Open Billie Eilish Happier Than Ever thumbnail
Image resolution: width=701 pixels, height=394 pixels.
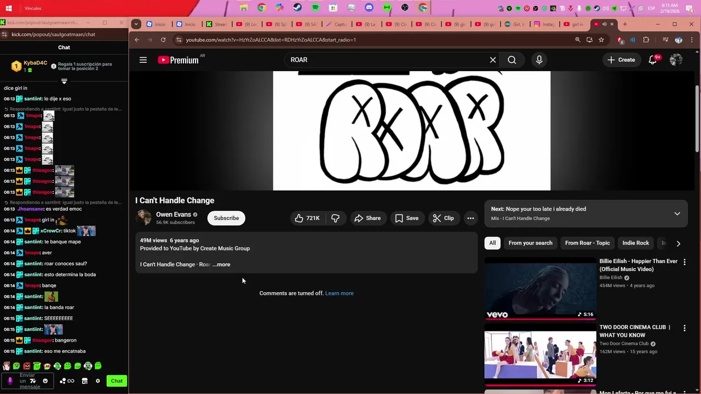coord(540,288)
